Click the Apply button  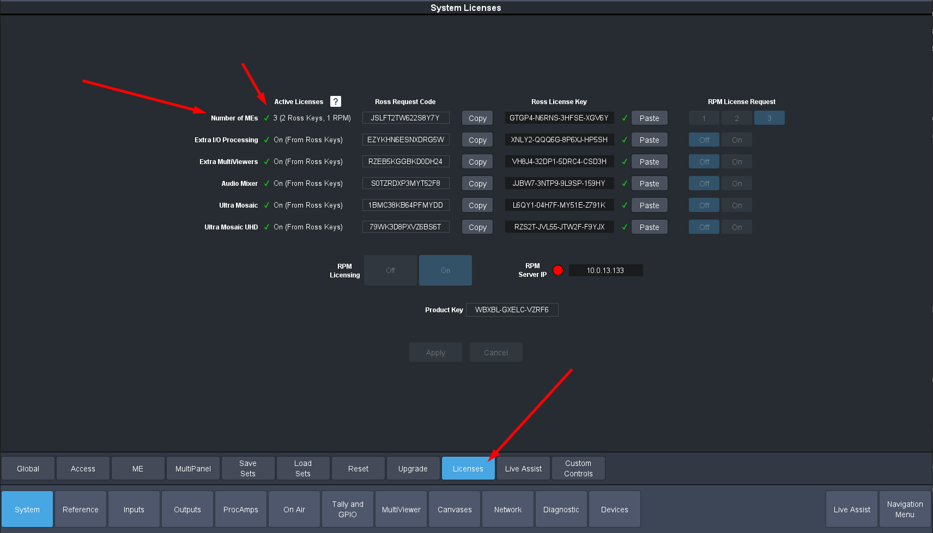(x=435, y=352)
